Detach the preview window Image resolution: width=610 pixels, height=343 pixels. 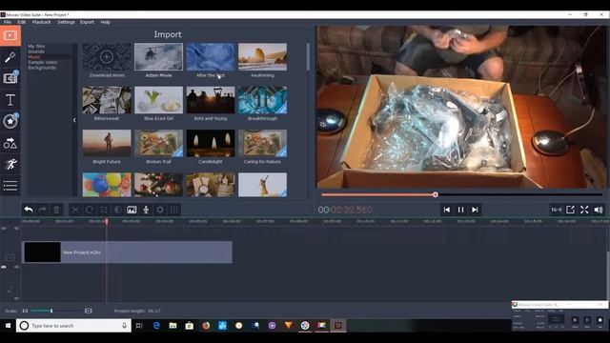click(x=570, y=210)
